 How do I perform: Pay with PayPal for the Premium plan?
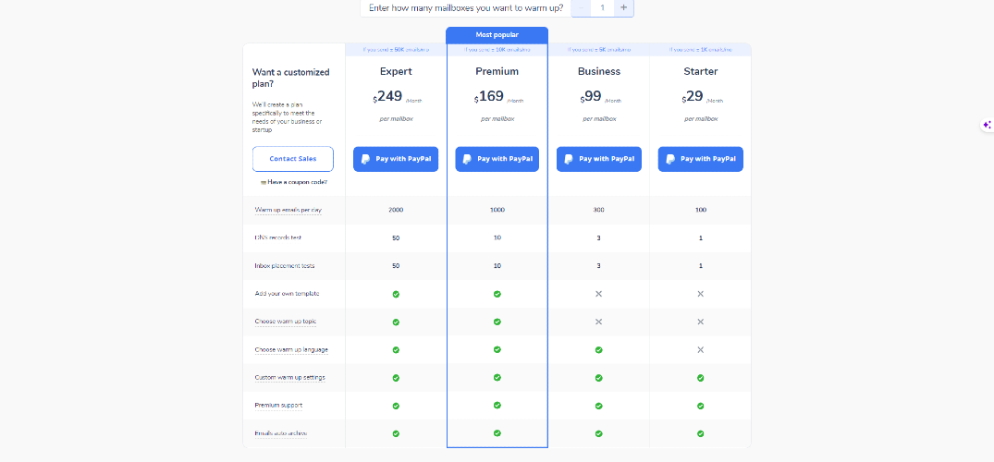point(497,159)
